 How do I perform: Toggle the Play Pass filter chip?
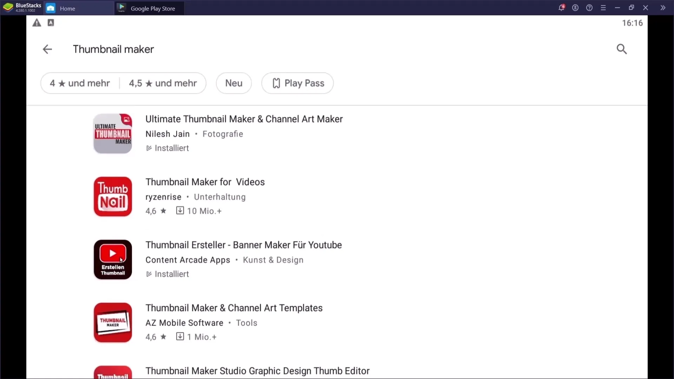click(297, 83)
